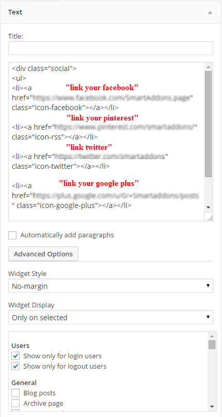
Task: Collapse the Text widget header arrow
Action: coord(210,12)
